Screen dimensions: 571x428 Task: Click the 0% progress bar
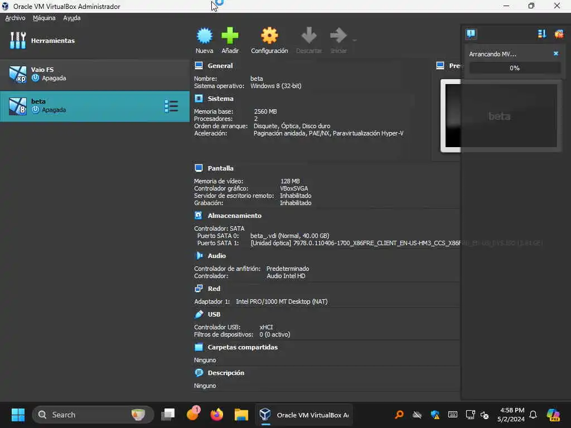tap(515, 68)
